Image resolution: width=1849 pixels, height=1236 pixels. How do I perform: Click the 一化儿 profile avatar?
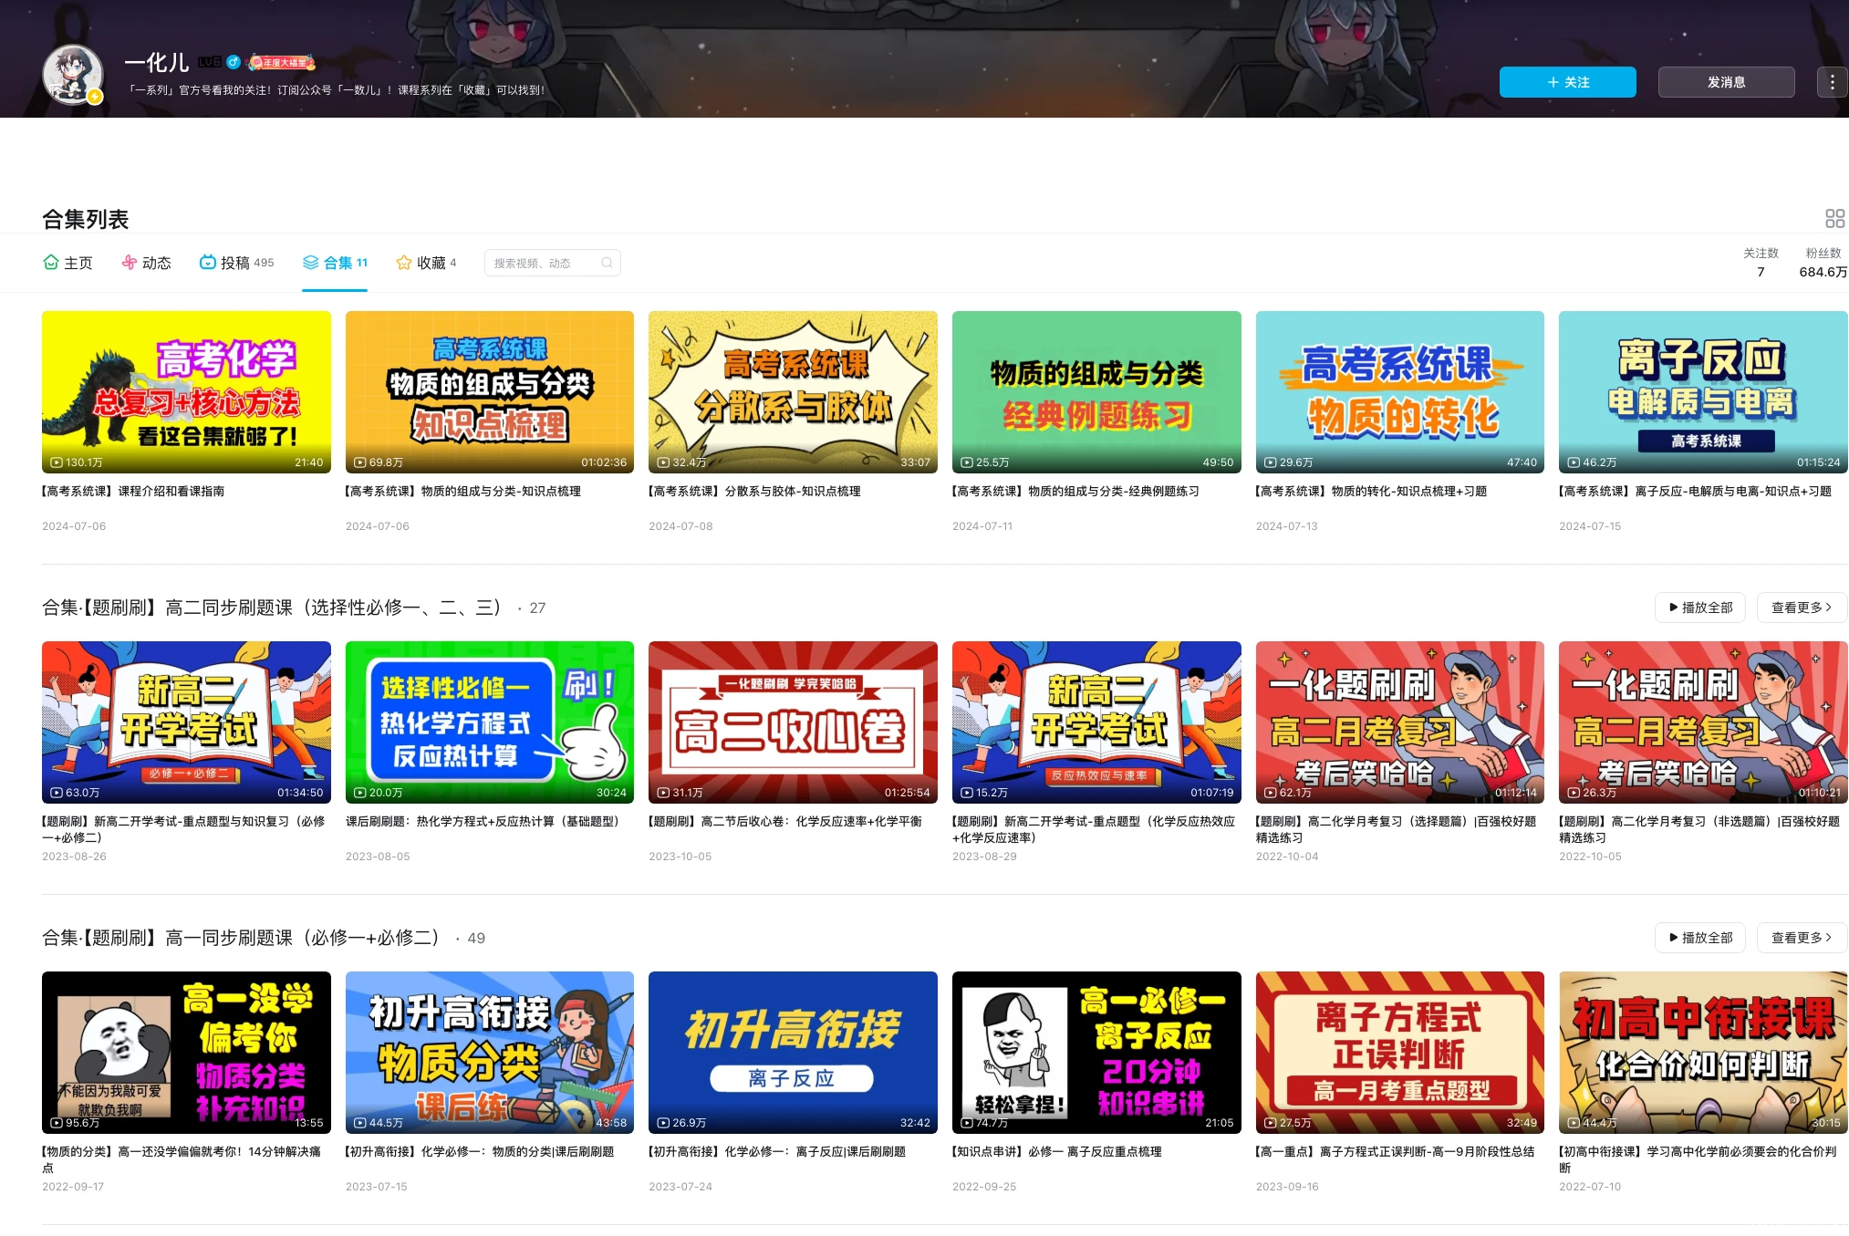point(73,75)
